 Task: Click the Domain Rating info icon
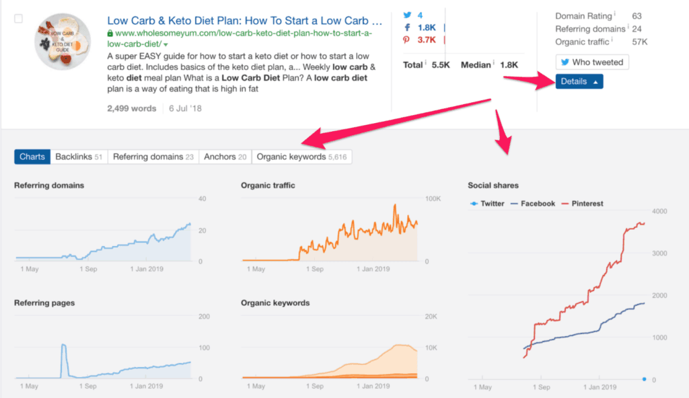[x=615, y=13]
